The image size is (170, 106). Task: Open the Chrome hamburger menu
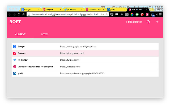tap(160, 14)
